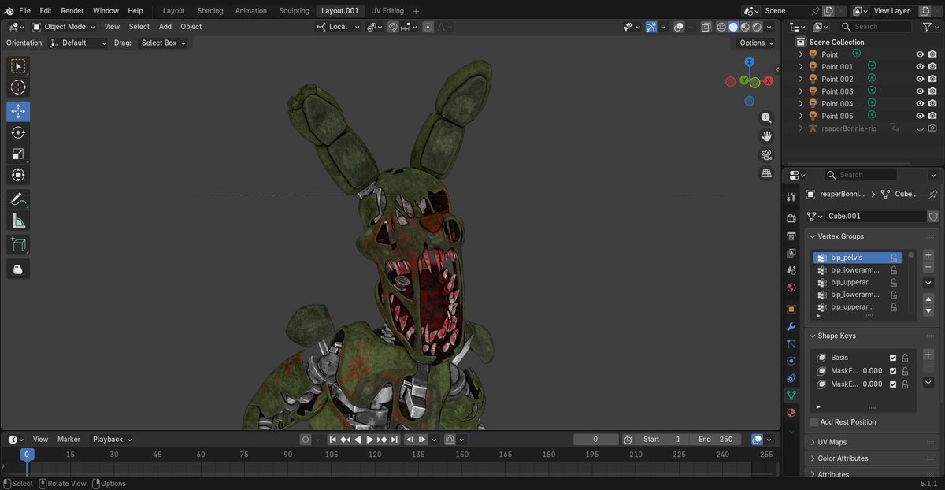This screenshot has height=490, width=945.
Task: Jump to the last frame
Action: tap(395, 440)
